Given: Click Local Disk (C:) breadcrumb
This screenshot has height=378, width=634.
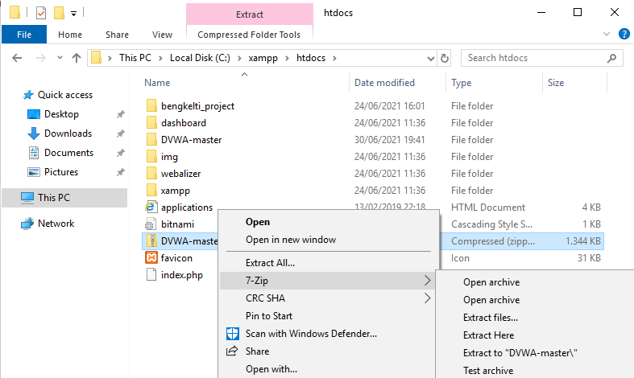Looking at the screenshot, I should click(x=200, y=58).
